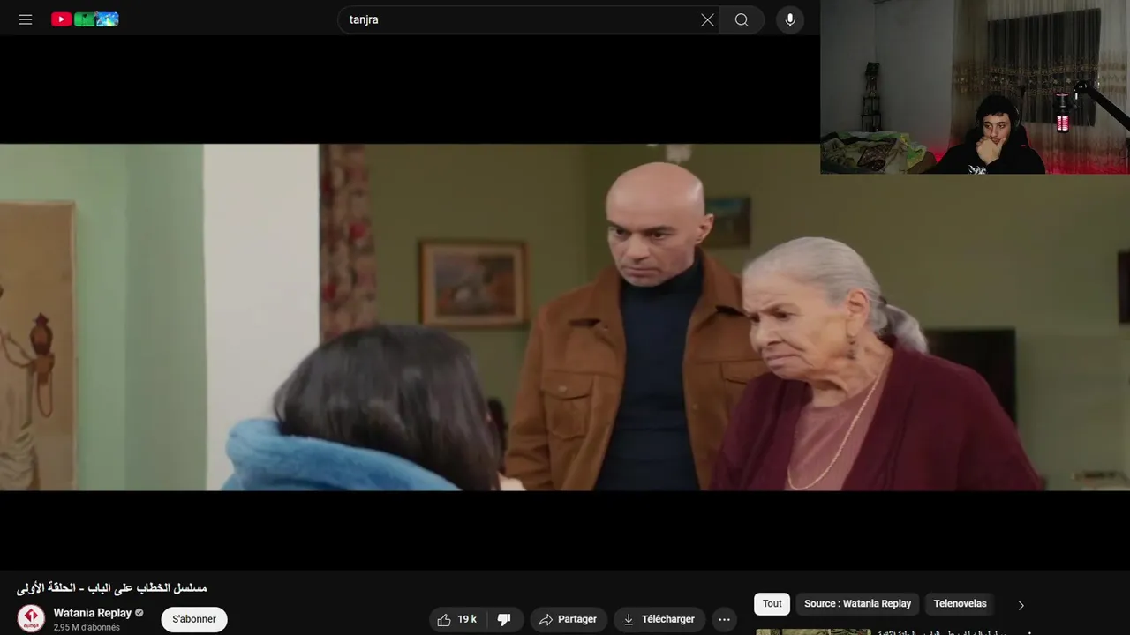The height and width of the screenshot is (635, 1130).
Task: Start voice search with microphone
Action: coord(790,19)
